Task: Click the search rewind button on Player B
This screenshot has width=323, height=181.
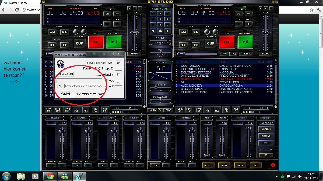Action: click(x=183, y=45)
